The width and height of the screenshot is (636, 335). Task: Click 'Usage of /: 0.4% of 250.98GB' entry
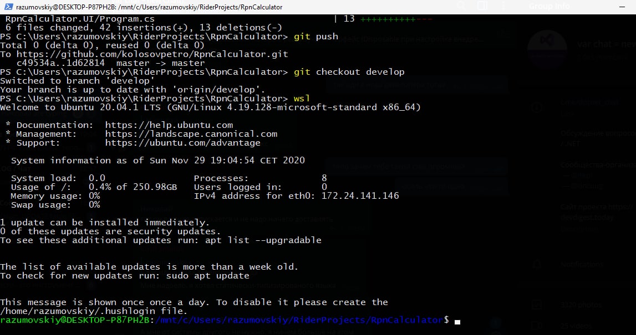[x=94, y=187]
